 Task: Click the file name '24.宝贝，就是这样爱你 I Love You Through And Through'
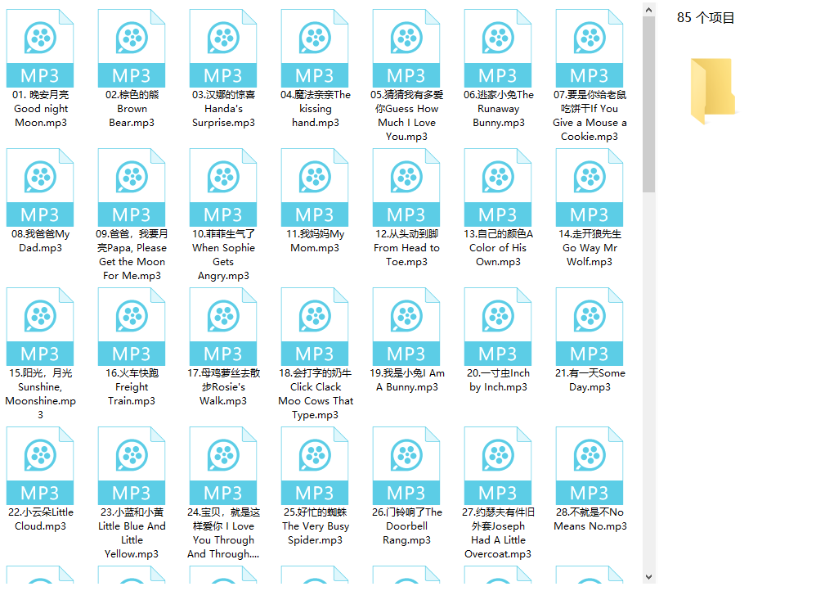[223, 533]
